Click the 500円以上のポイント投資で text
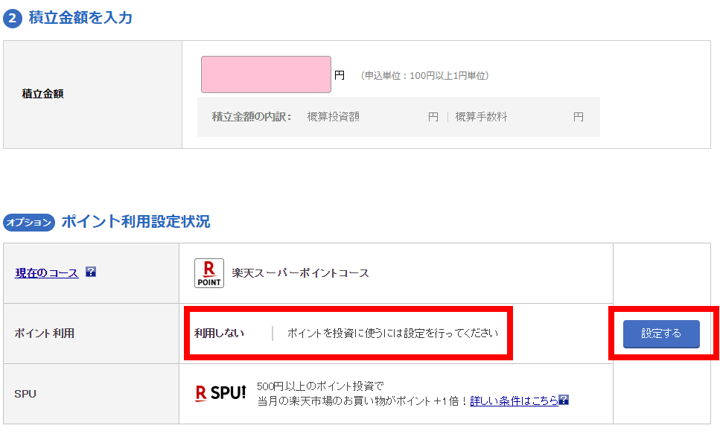The width and height of the screenshot is (720, 434). tap(320, 386)
